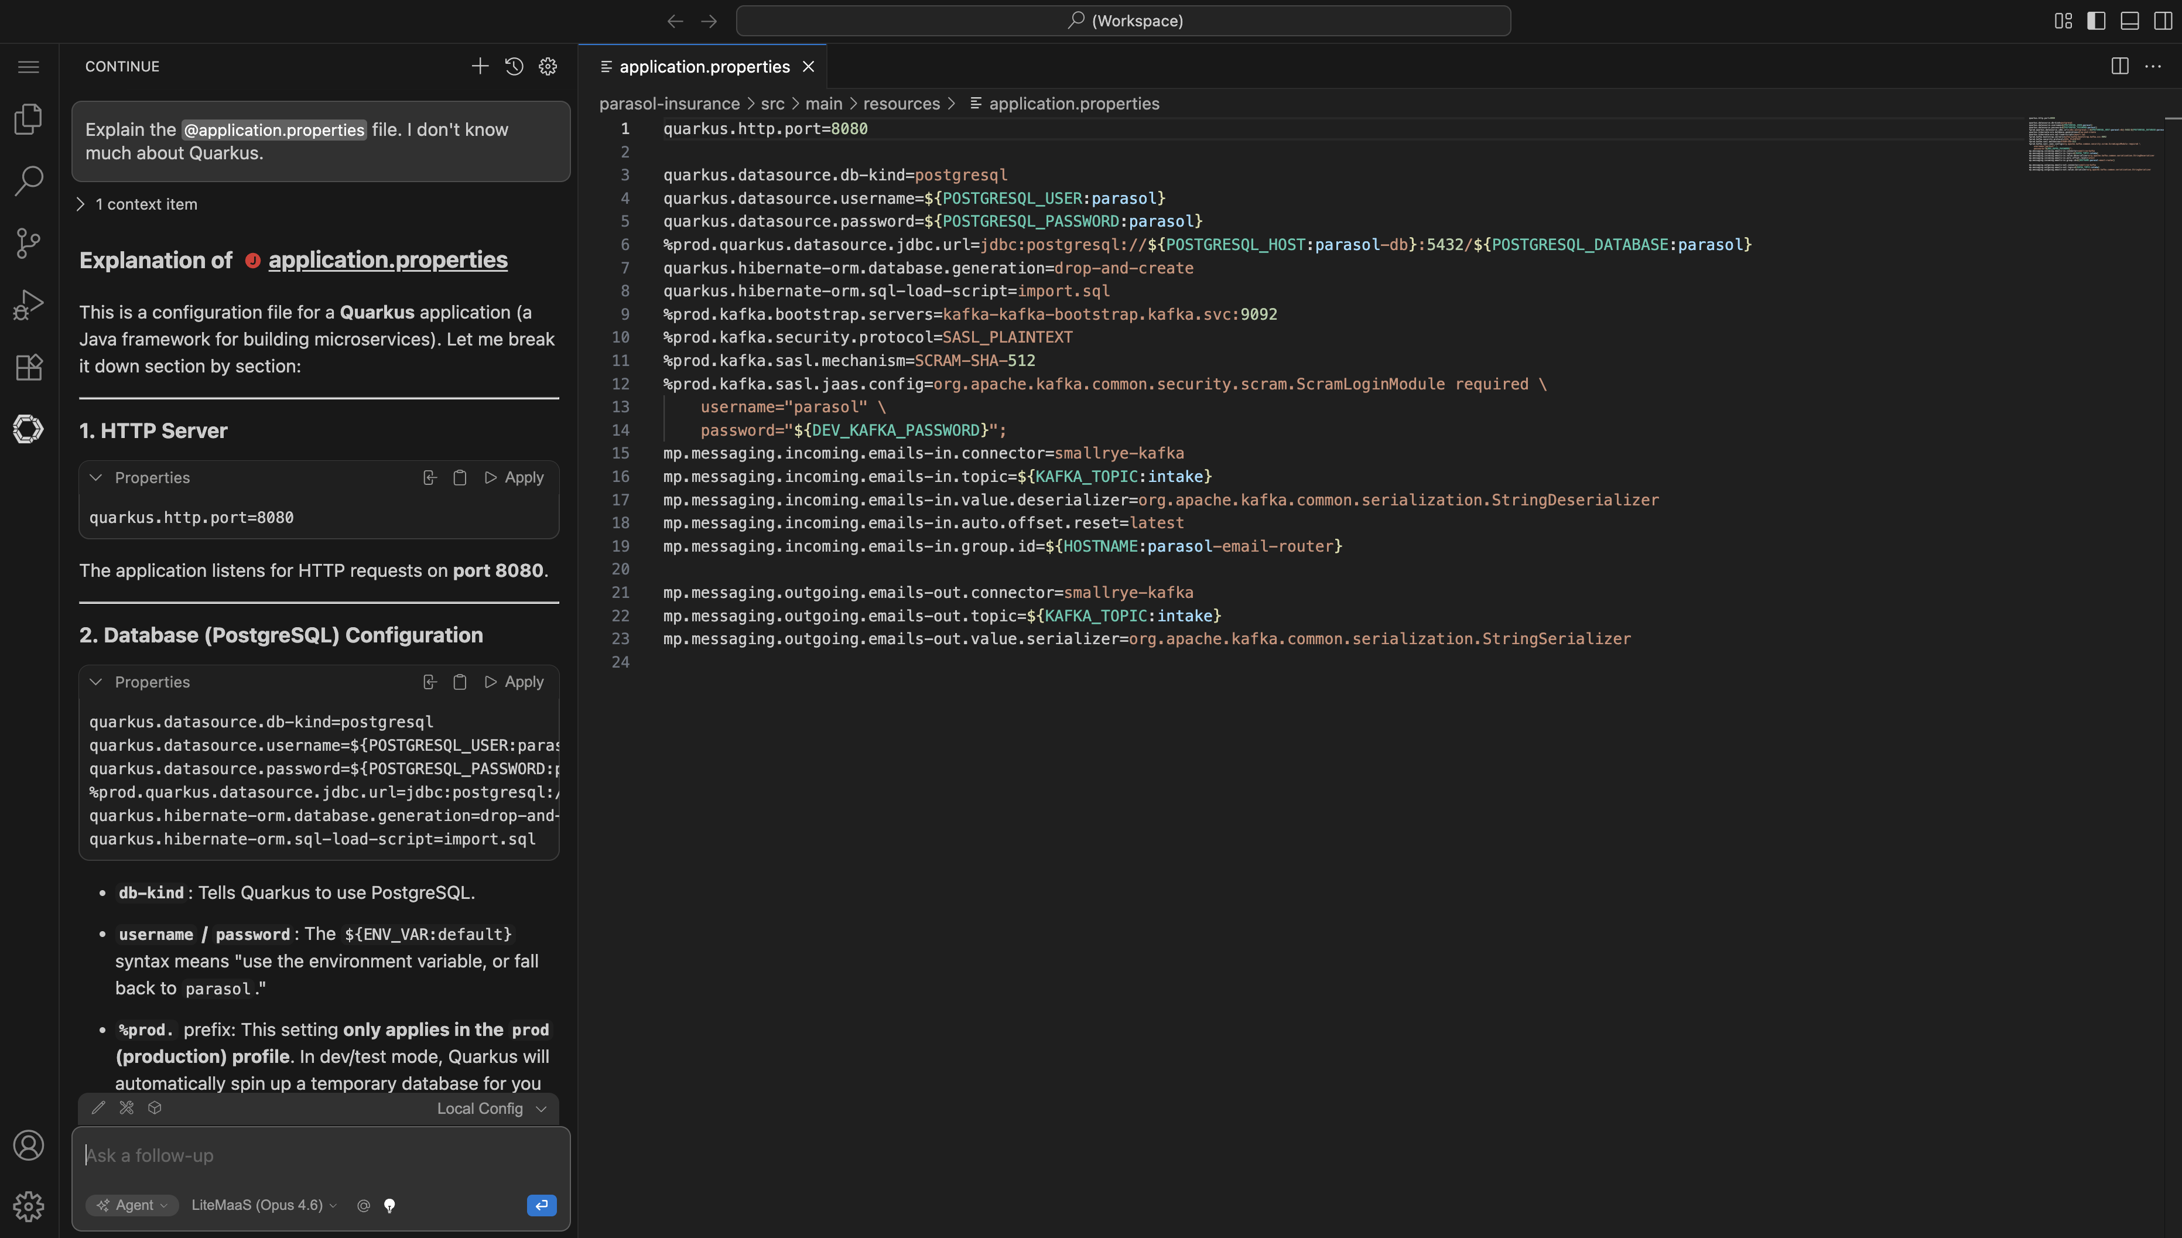
Task: Toggle the primary side bar visibility
Action: point(2096,20)
